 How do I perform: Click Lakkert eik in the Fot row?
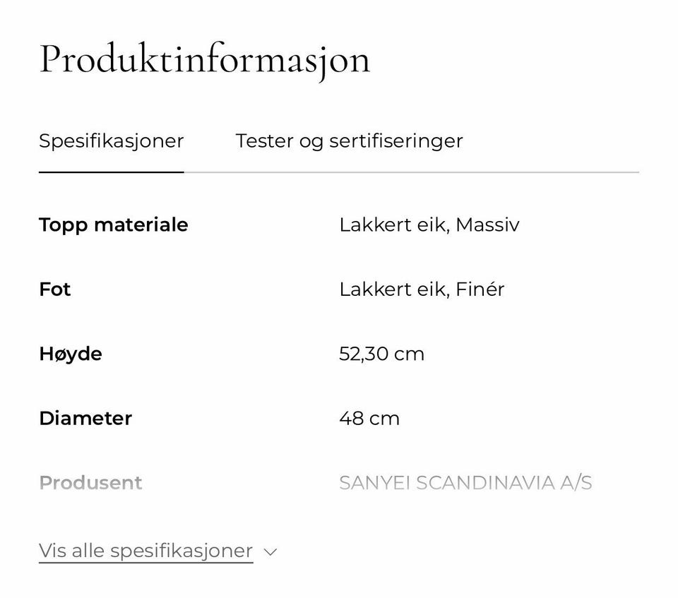(x=391, y=289)
